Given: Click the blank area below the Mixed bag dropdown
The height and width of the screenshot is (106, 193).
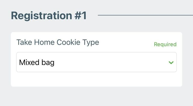Looking at the screenshot, I should (x=97, y=79).
